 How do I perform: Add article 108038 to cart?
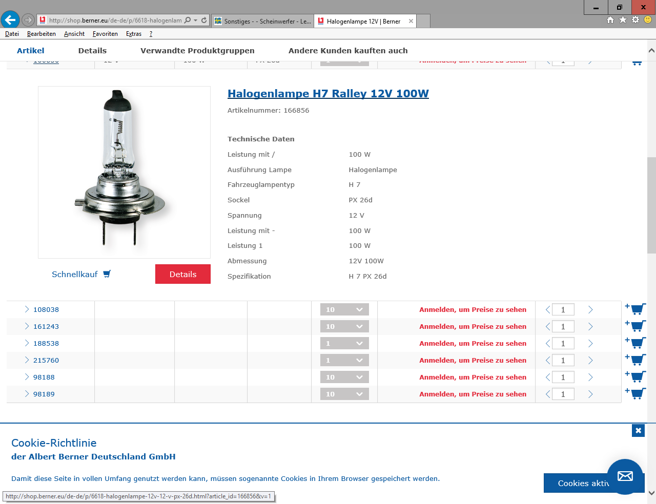635,309
